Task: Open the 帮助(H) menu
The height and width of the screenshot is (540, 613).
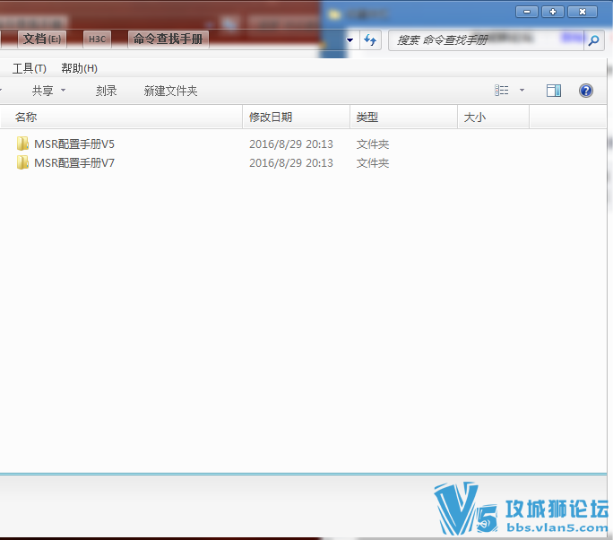Action: tap(80, 68)
